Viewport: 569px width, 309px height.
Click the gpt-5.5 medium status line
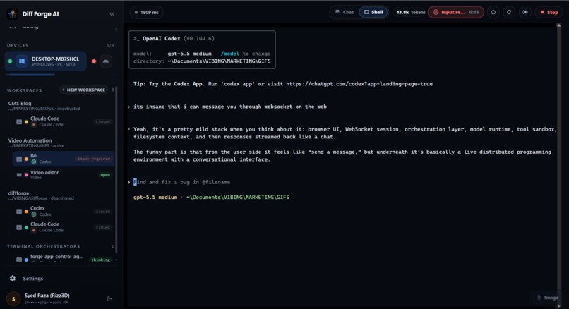pos(211,198)
